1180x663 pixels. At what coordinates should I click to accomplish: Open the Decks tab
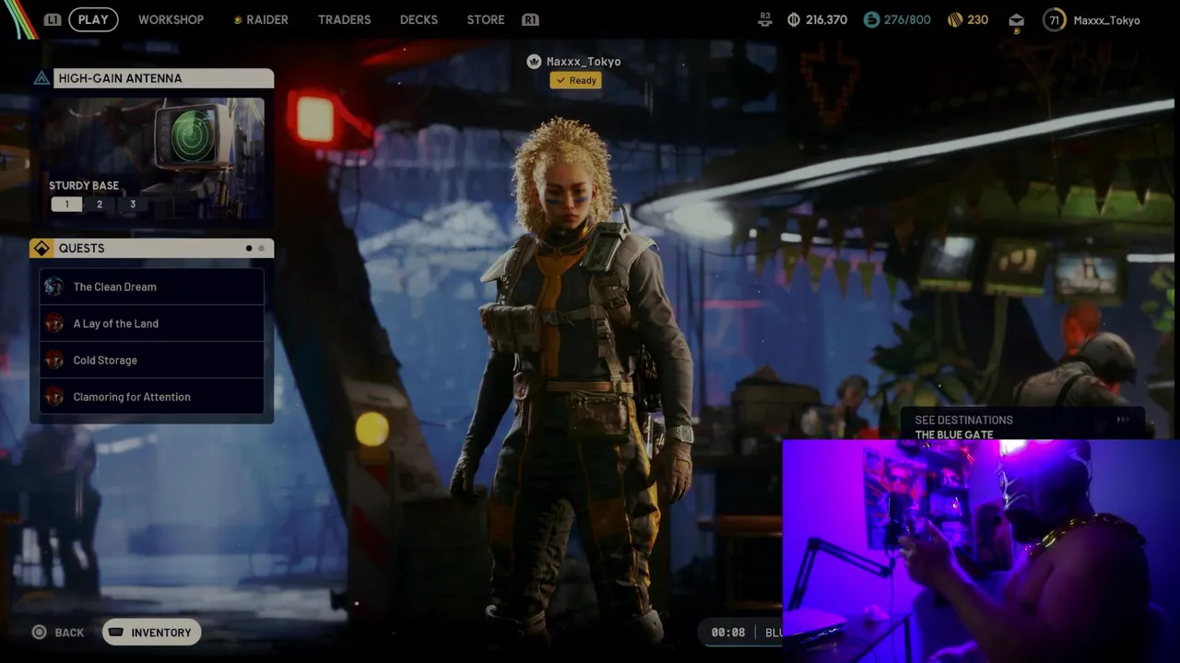click(419, 19)
